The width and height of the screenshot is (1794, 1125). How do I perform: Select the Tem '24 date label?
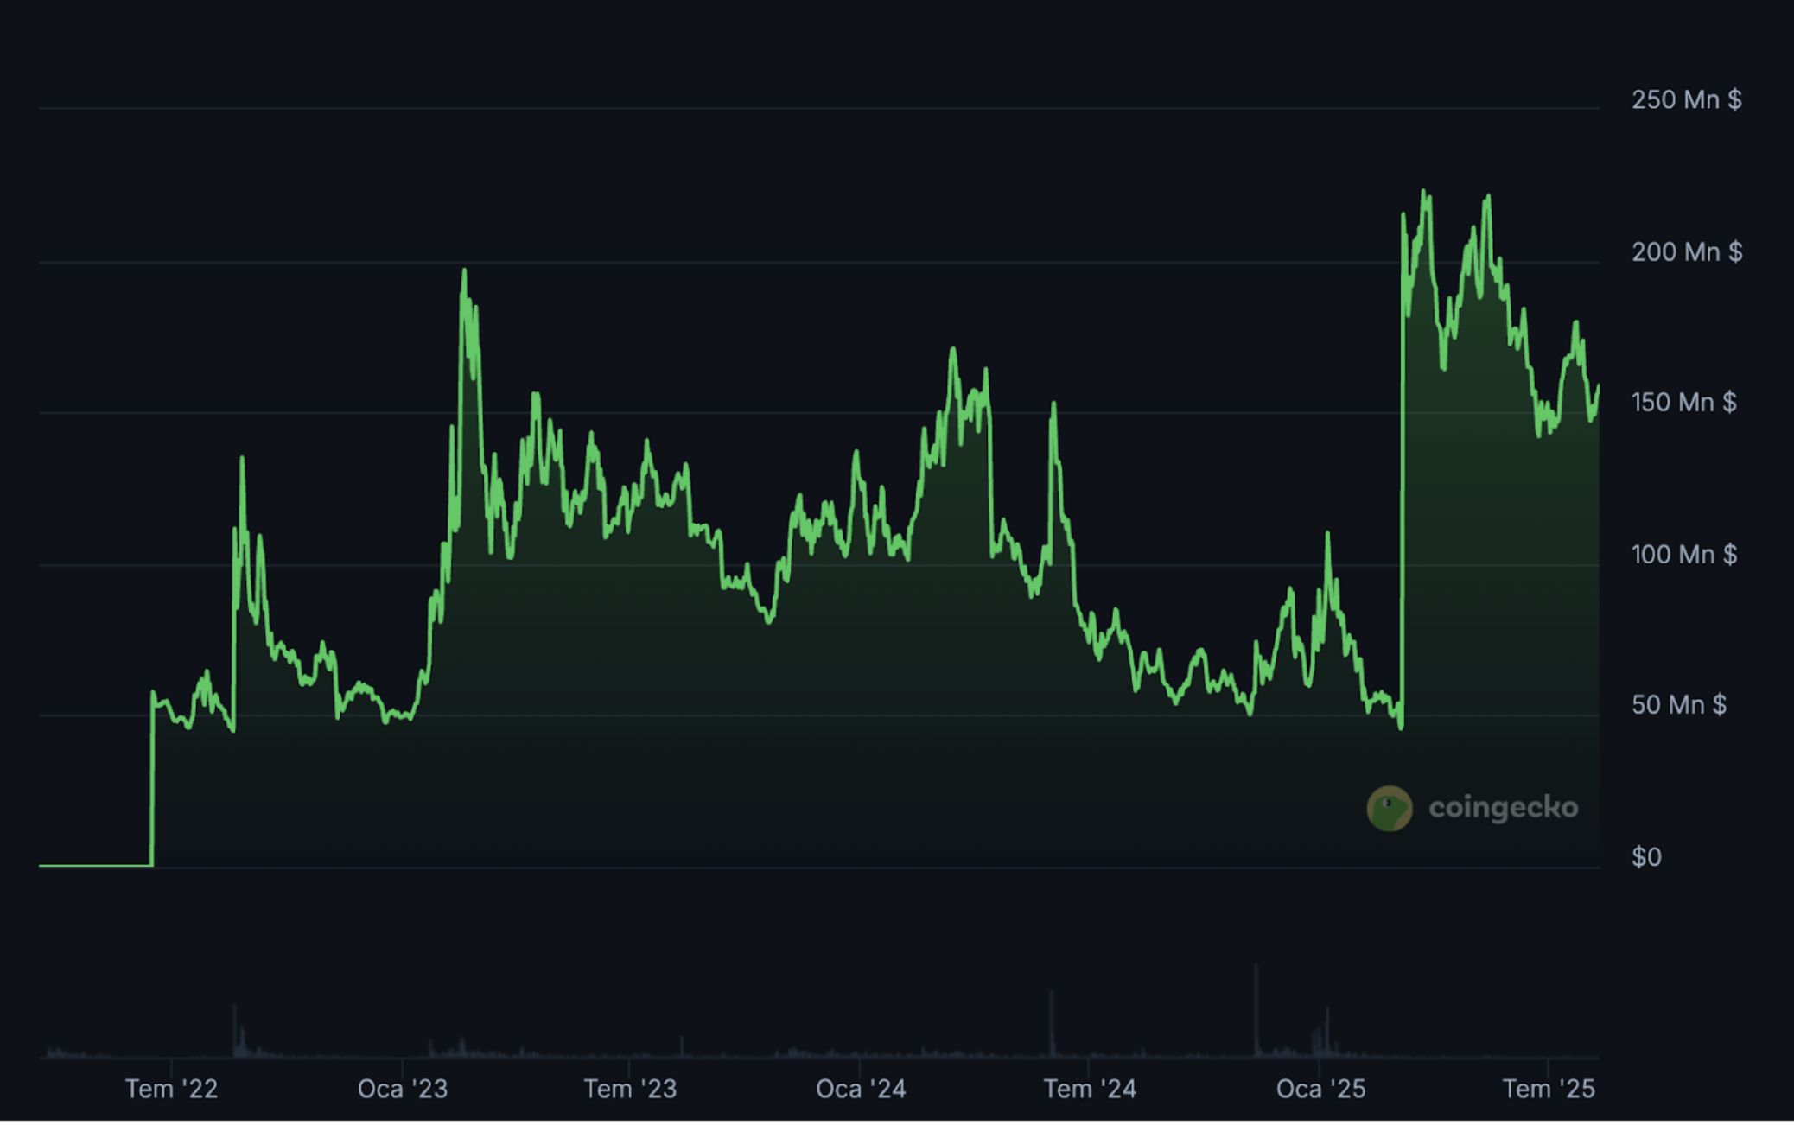click(1089, 1089)
